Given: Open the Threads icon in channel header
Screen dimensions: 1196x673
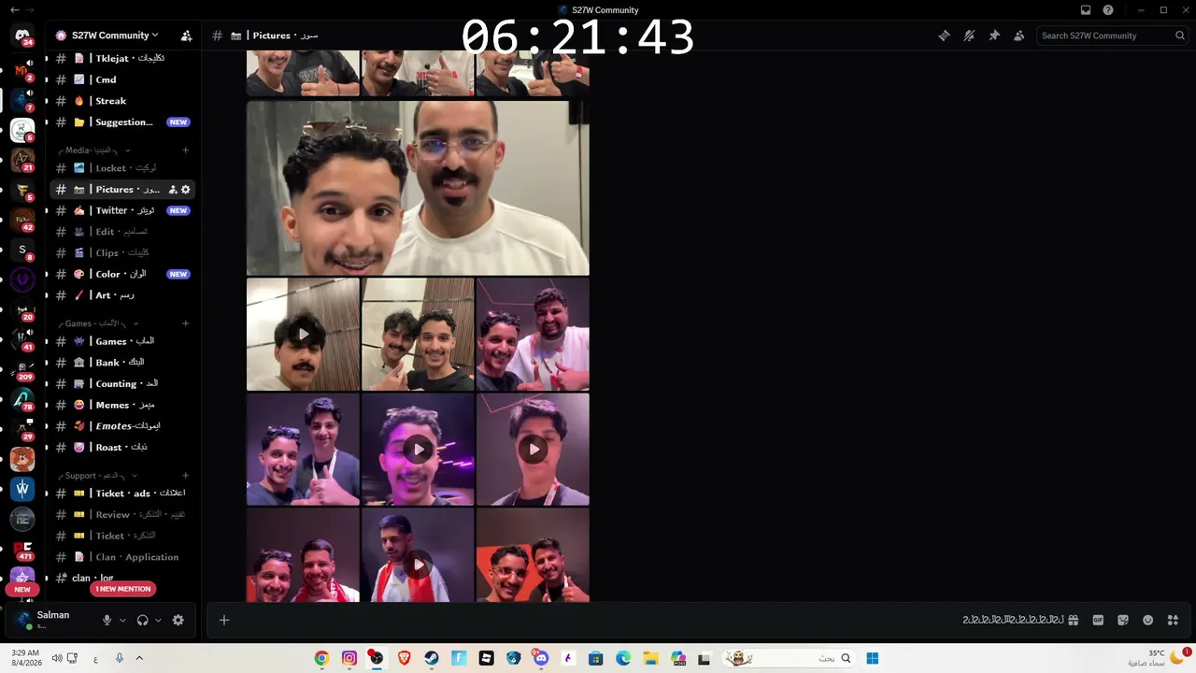Looking at the screenshot, I should pyautogui.click(x=944, y=36).
